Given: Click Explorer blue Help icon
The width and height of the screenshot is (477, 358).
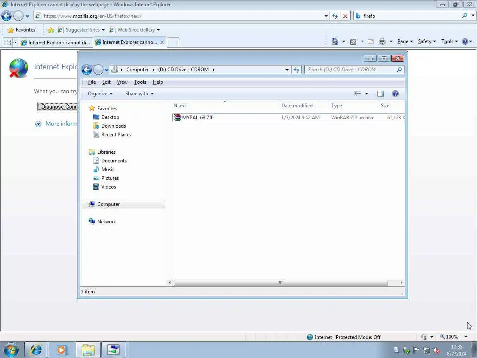Looking at the screenshot, I should [x=395, y=94].
